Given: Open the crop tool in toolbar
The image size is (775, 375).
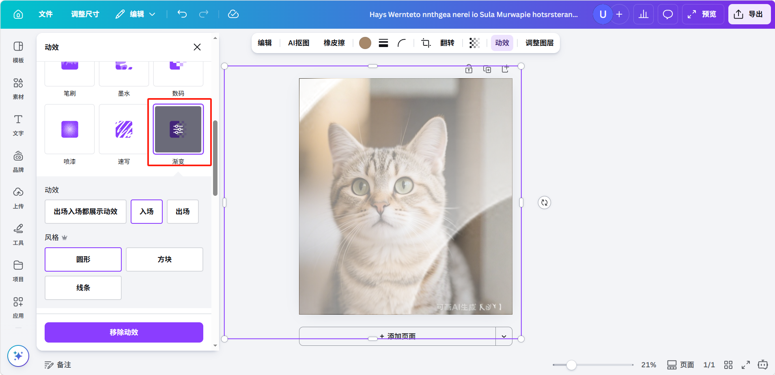Looking at the screenshot, I should pos(426,43).
